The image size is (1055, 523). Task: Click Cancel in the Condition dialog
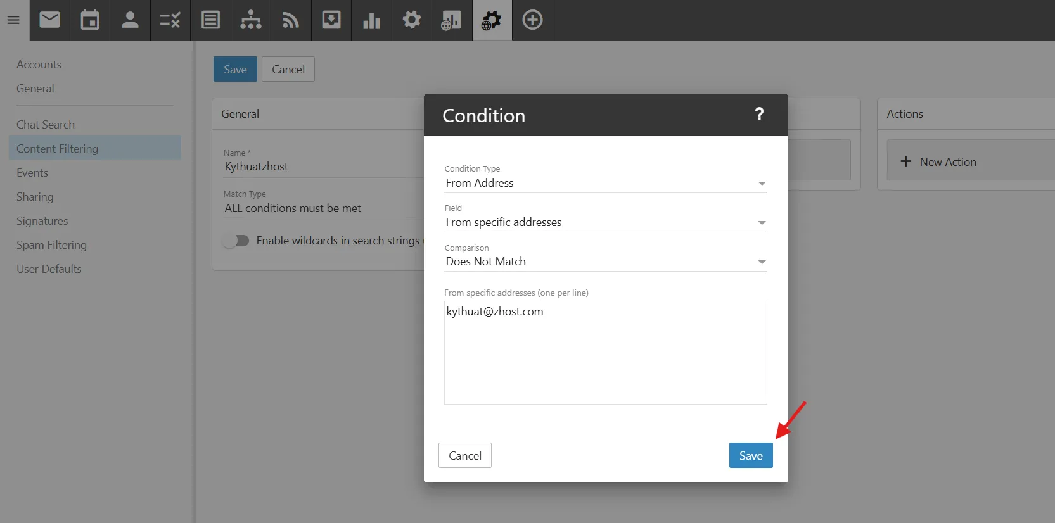pyautogui.click(x=464, y=455)
